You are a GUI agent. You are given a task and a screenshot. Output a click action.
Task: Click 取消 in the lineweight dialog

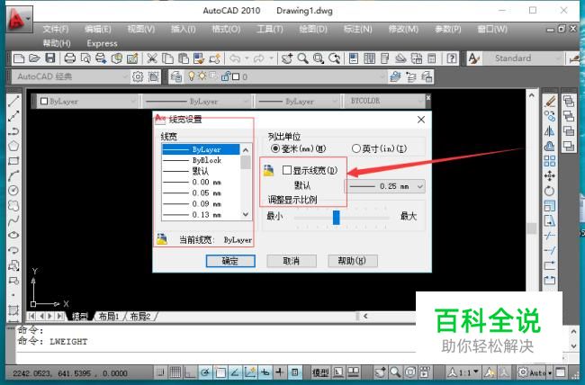pyautogui.click(x=292, y=261)
